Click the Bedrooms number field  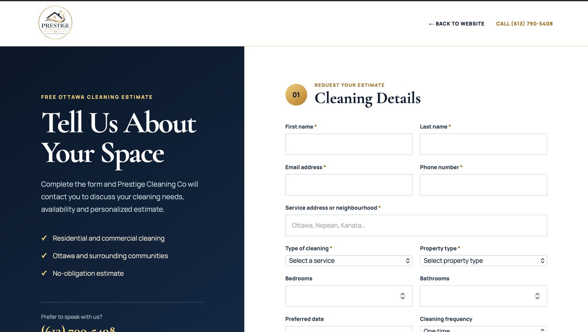349,296
